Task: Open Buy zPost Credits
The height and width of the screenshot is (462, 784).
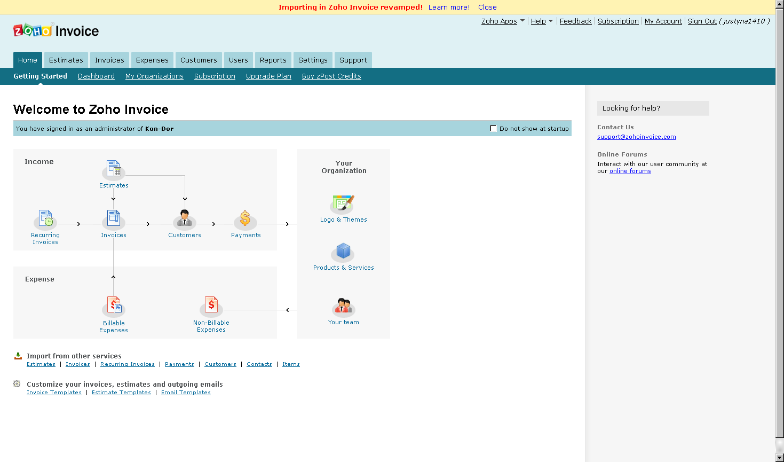Action: [331, 76]
